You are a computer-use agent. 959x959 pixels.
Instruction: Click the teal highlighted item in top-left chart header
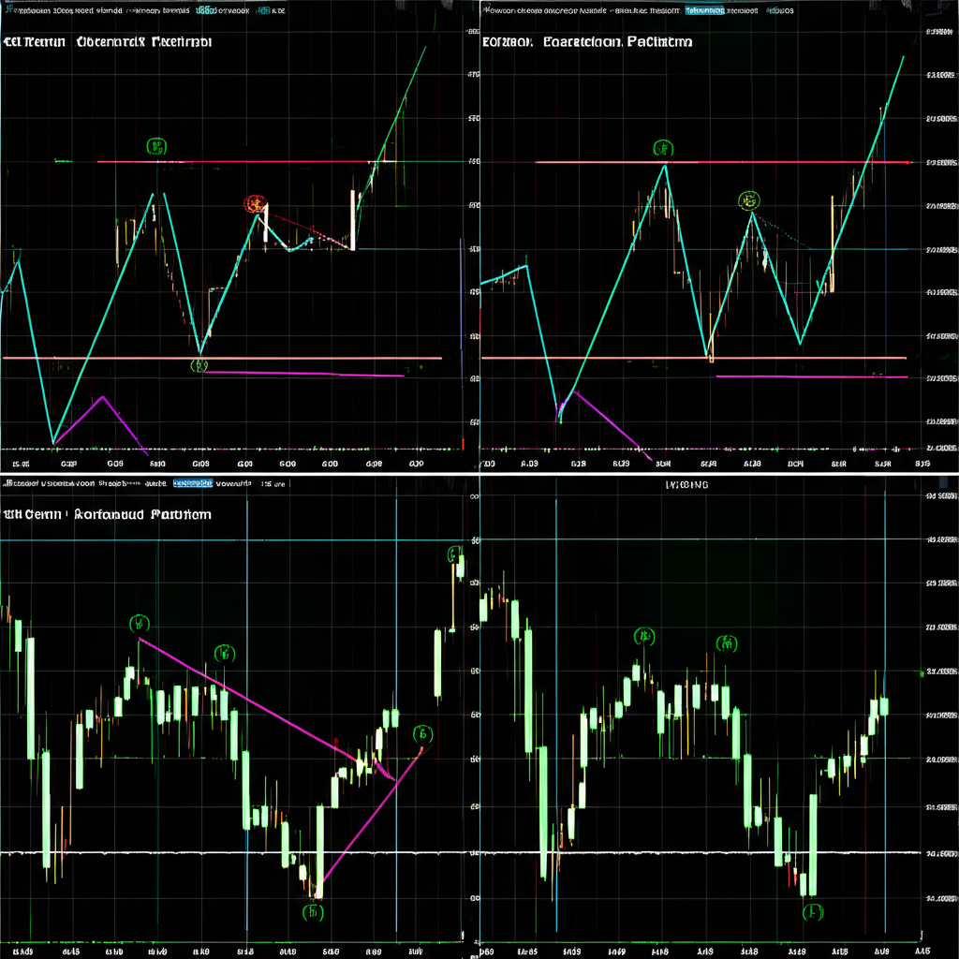click(x=202, y=11)
